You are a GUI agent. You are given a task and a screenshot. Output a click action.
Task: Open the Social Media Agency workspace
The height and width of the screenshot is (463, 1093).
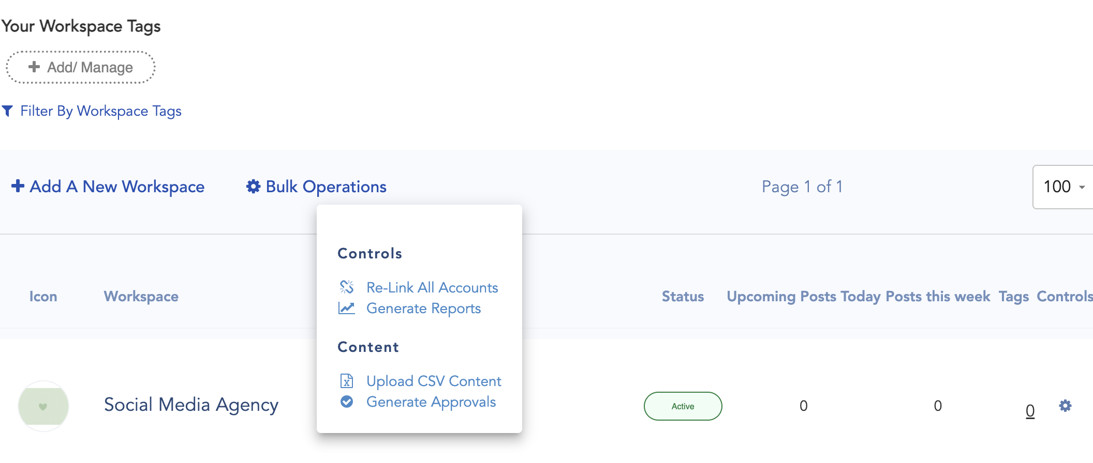click(191, 405)
